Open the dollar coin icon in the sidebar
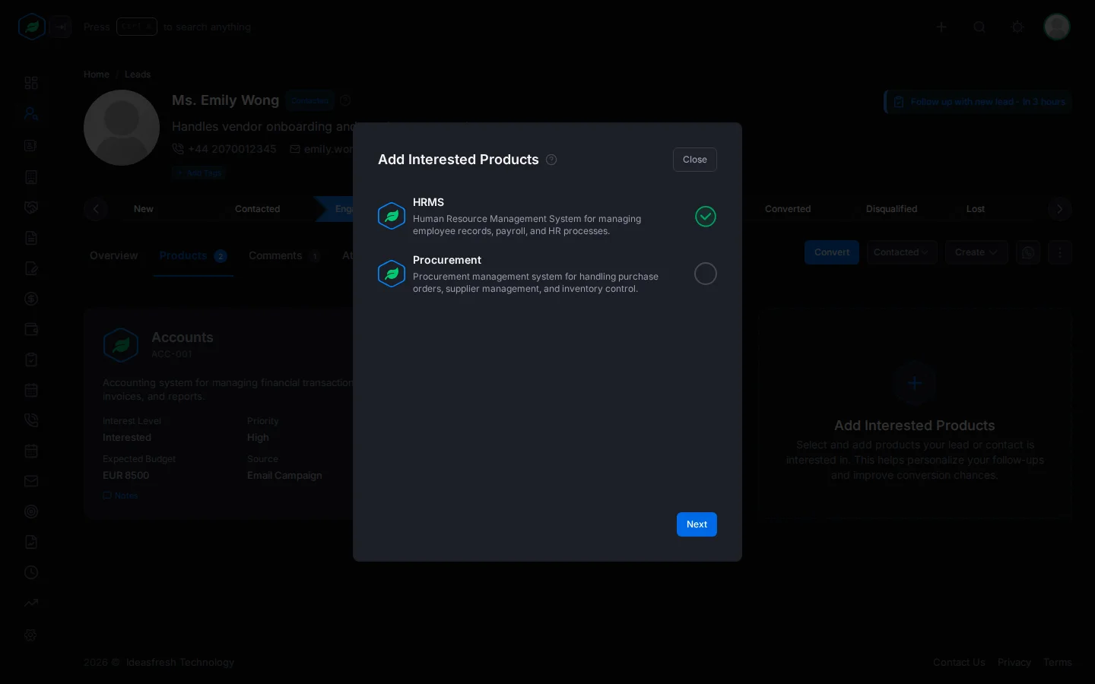The image size is (1095, 684). (31, 299)
